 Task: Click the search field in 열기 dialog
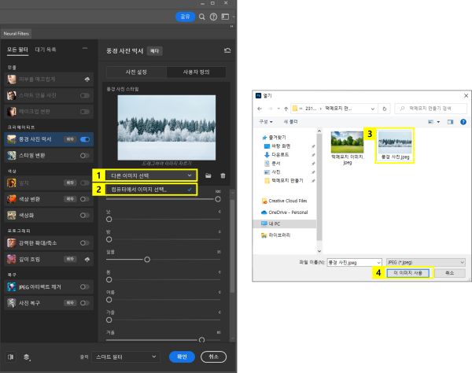431,109
